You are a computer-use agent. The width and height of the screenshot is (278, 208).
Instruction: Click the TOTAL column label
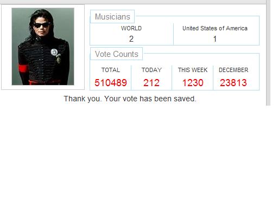point(111,70)
